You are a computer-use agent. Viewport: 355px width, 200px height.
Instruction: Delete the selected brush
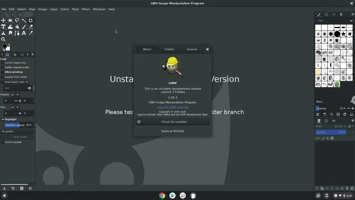(338, 114)
